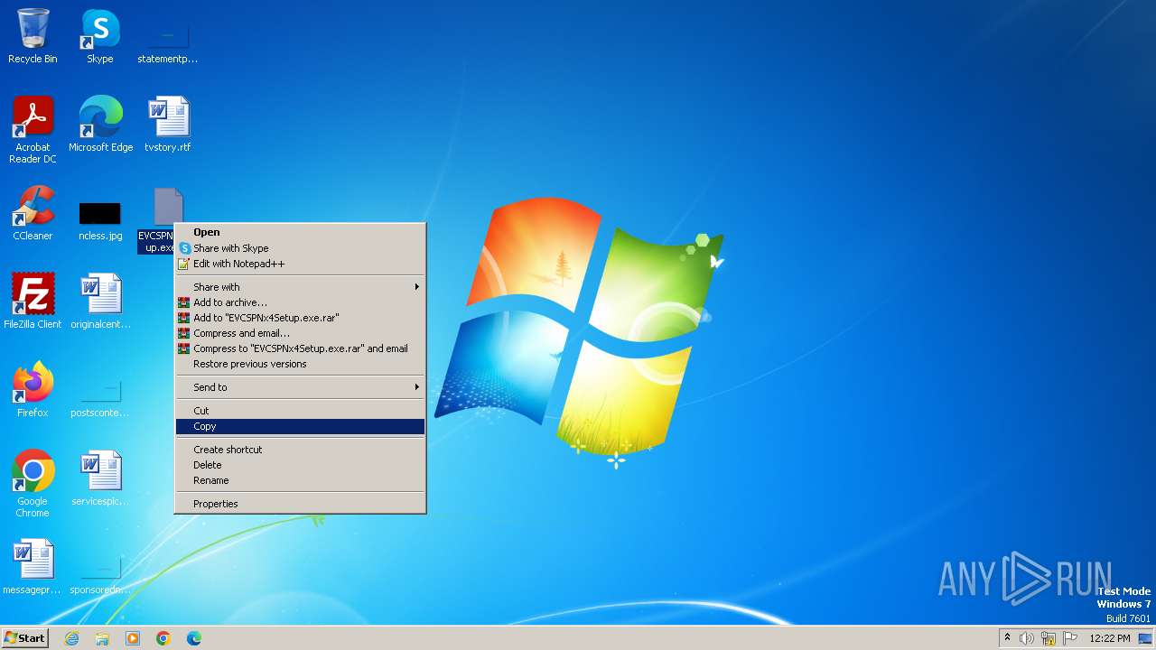Launch Edge from the taskbar
The height and width of the screenshot is (650, 1156).
coord(194,638)
